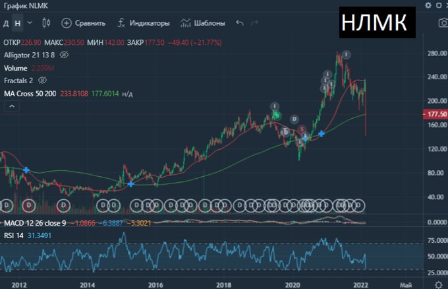Undo the last chart action
Image resolution: width=448 pixels, height=289 pixels.
[x=240, y=22]
